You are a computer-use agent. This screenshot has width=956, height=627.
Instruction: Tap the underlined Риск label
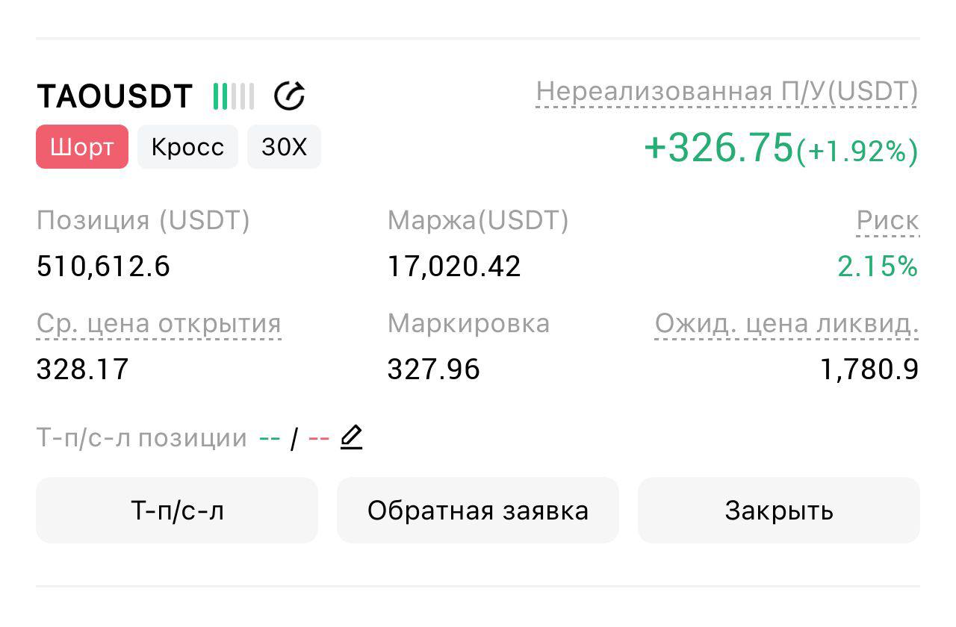[x=887, y=221]
